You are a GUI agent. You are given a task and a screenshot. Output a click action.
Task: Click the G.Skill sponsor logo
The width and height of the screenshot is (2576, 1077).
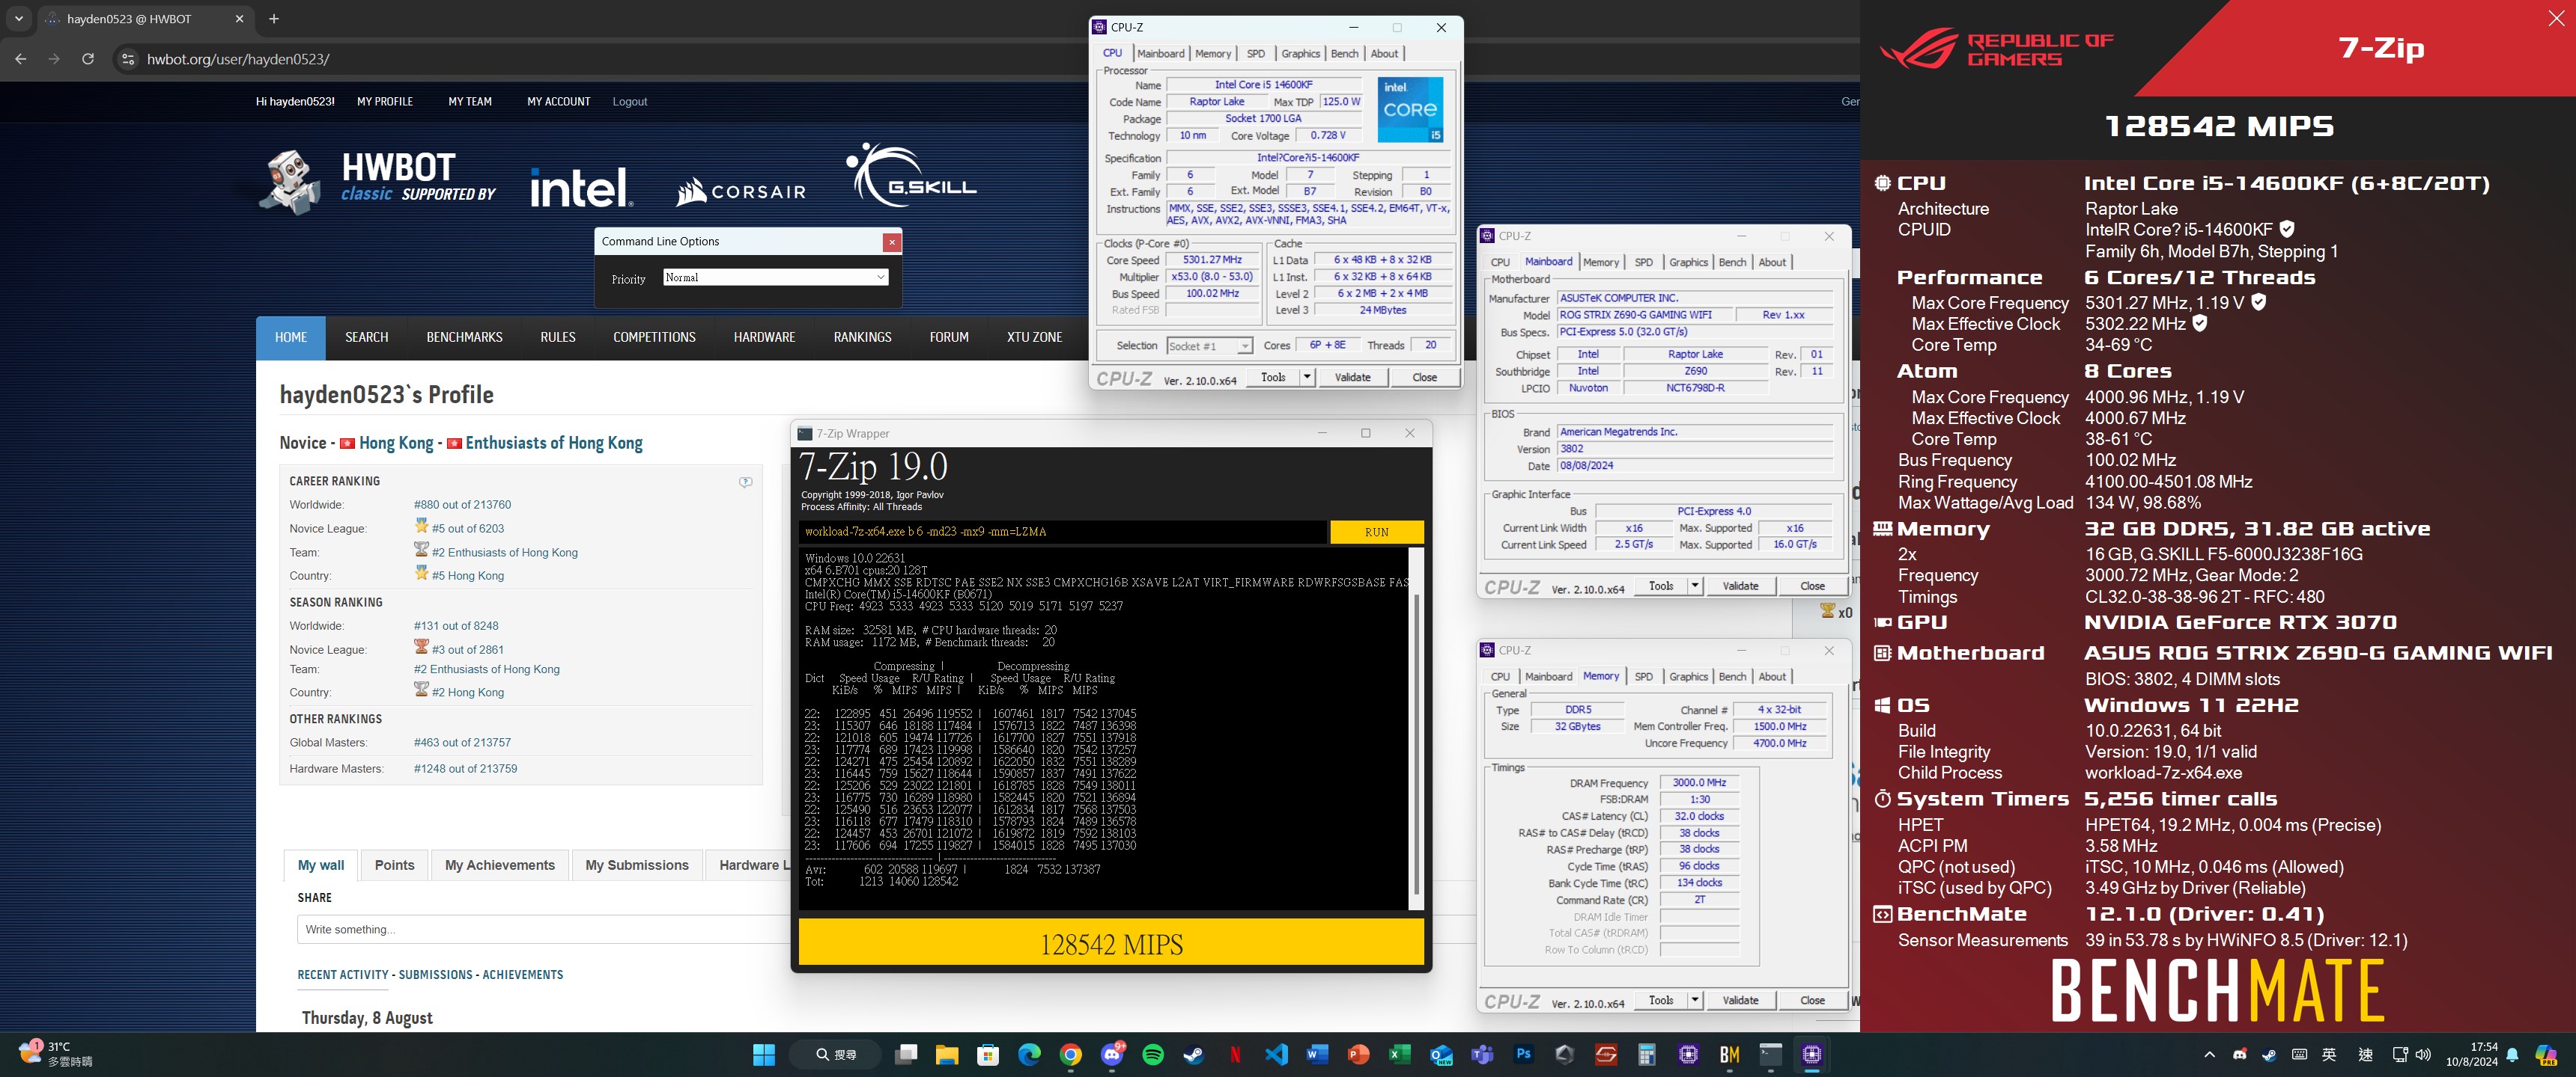click(x=910, y=176)
